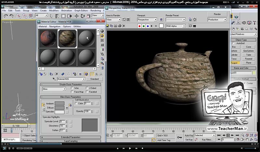The width and height of the screenshot is (260, 152).
Task: Click the Key Filters button
Action: click(x=207, y=140)
